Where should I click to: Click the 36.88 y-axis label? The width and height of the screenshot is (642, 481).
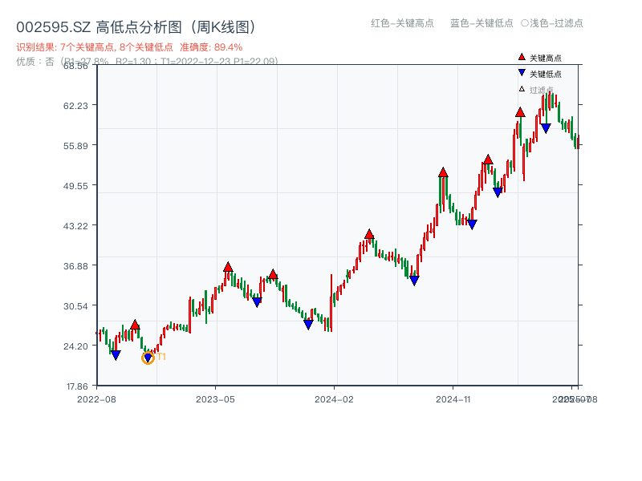(x=75, y=266)
